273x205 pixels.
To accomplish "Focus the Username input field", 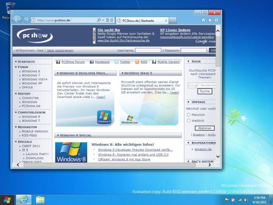I will click(x=148, y=50).
